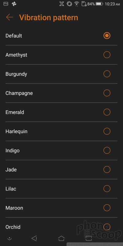Hide navigation bar with down-chevron icon
The image size is (123, 246).
click(x=10, y=239)
